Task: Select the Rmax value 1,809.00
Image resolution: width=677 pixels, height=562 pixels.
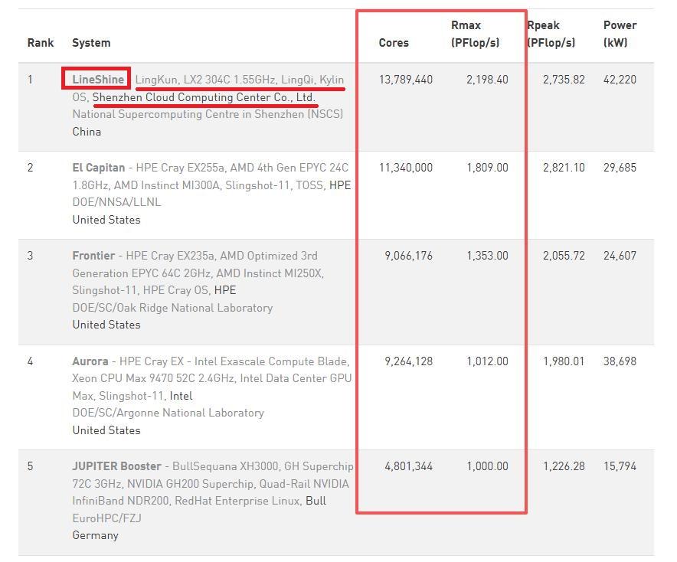Action: (487, 168)
